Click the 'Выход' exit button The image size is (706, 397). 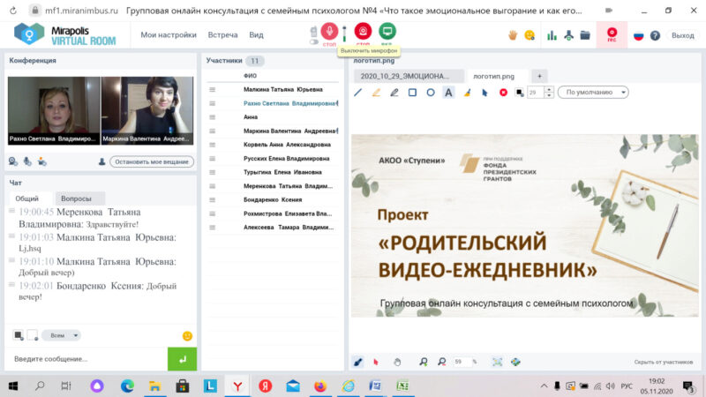682,35
